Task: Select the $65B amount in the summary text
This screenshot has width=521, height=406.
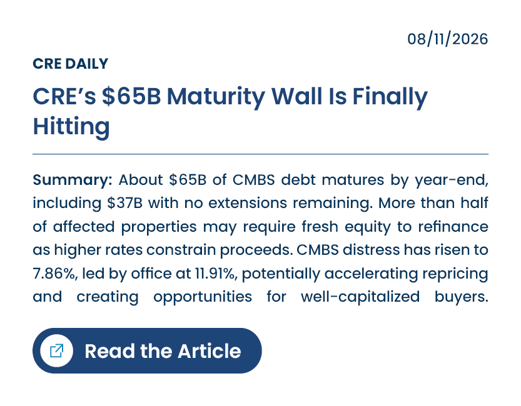Action: tap(188, 180)
